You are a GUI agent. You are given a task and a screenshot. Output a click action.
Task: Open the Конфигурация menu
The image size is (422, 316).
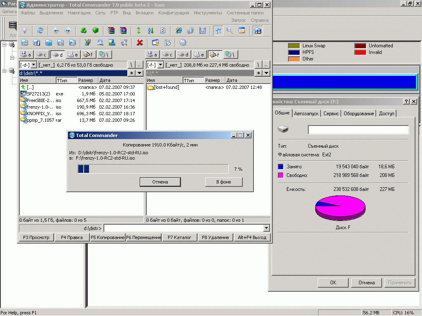pos(173,13)
